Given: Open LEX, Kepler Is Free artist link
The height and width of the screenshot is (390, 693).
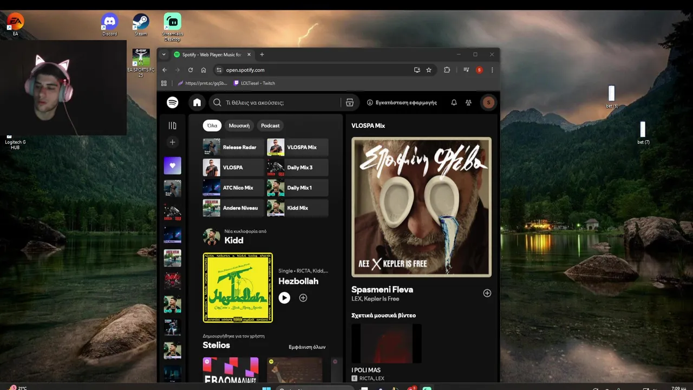Looking at the screenshot, I should 375,299.
